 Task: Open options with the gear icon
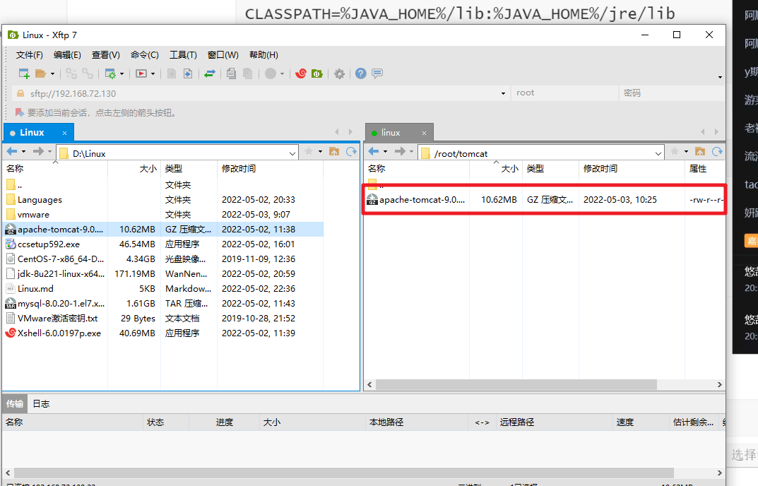tap(339, 73)
